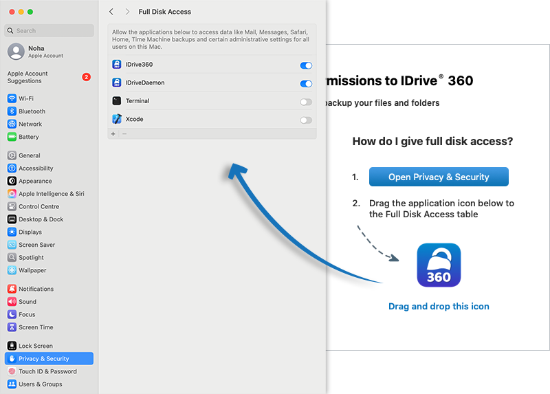
Task: Open Spotlight magnifier icon in sidebar
Action: (x=12, y=258)
